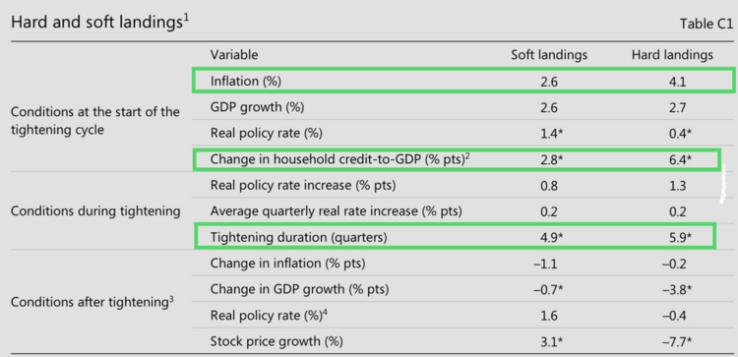738x357 pixels.
Task: Click the Soft landings column header
Action: pos(549,55)
